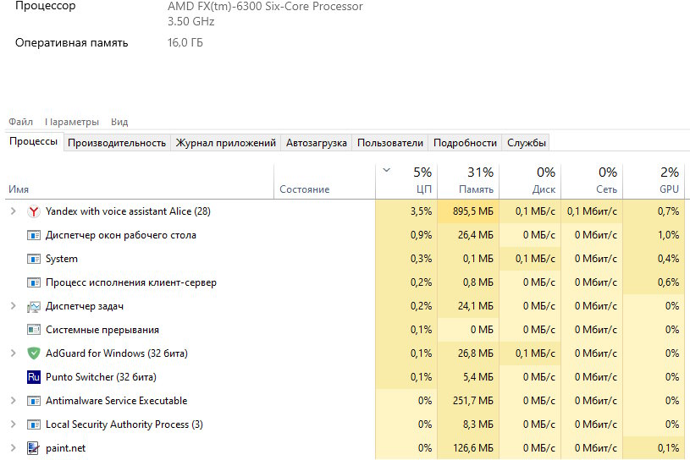Click the System process icon
The width and height of the screenshot is (690, 460).
click(34, 259)
